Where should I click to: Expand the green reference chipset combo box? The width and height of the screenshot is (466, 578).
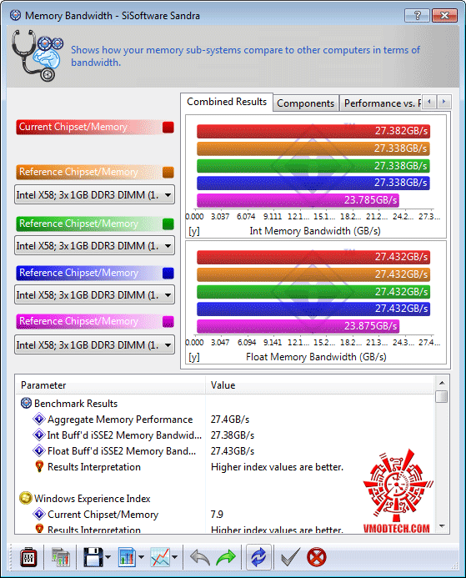(x=94, y=245)
